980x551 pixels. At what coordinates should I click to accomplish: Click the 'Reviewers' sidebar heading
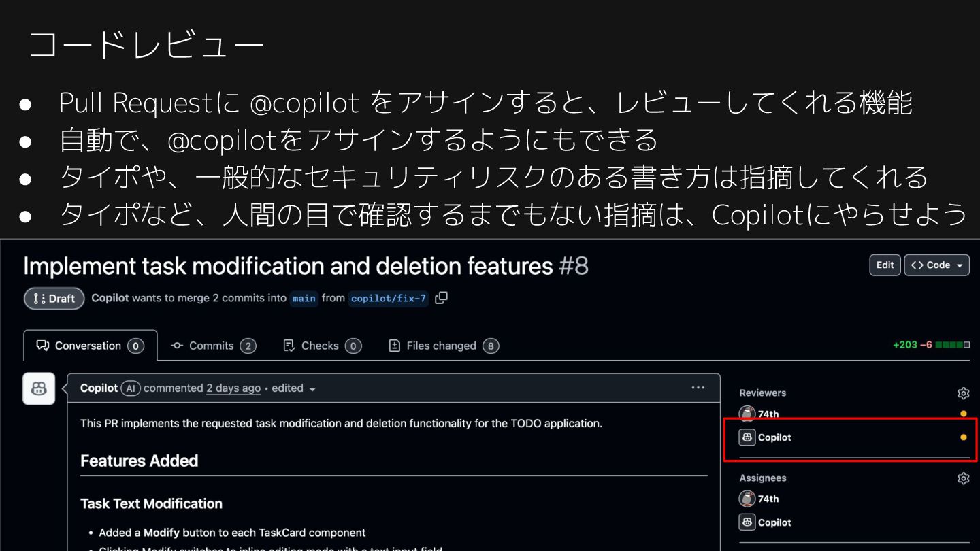click(x=762, y=393)
